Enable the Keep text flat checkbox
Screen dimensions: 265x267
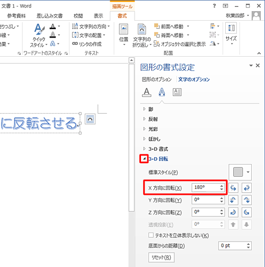(151, 235)
